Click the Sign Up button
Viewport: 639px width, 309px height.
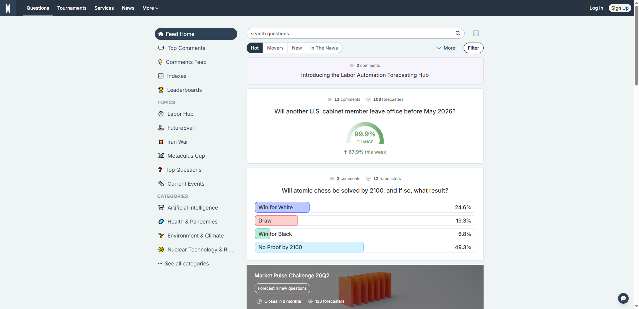(x=620, y=8)
